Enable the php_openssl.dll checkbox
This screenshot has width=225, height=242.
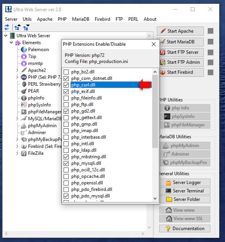click(x=66, y=183)
